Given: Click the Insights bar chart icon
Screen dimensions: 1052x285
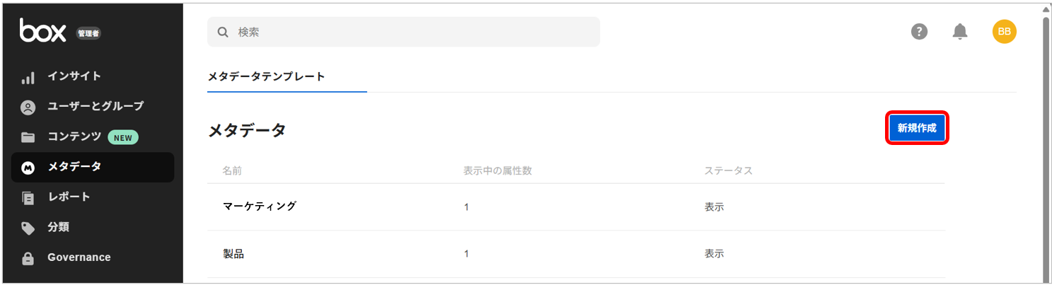Looking at the screenshot, I should (x=28, y=77).
